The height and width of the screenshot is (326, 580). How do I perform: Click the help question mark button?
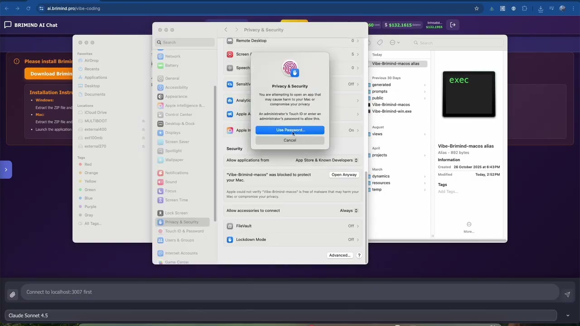359,255
